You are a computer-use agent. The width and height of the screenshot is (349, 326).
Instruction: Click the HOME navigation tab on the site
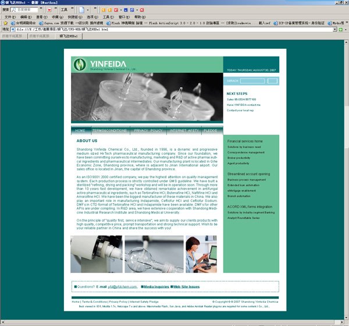tap(80, 130)
